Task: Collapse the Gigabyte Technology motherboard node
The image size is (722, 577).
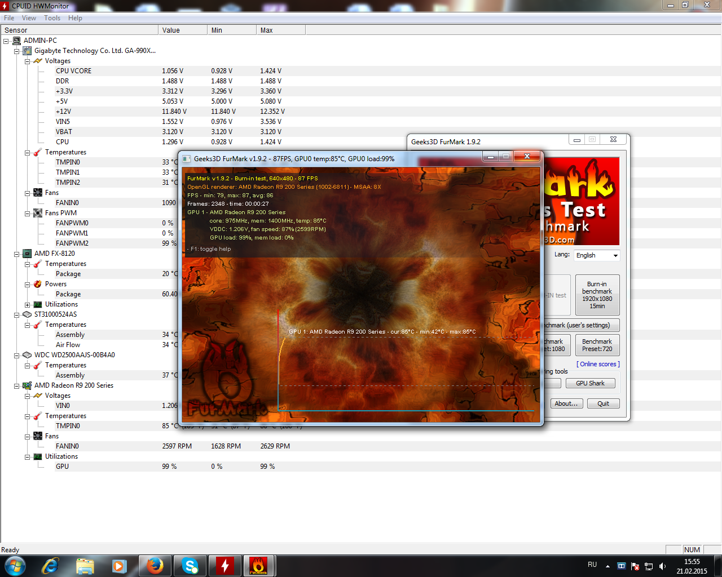Action: pyautogui.click(x=17, y=51)
